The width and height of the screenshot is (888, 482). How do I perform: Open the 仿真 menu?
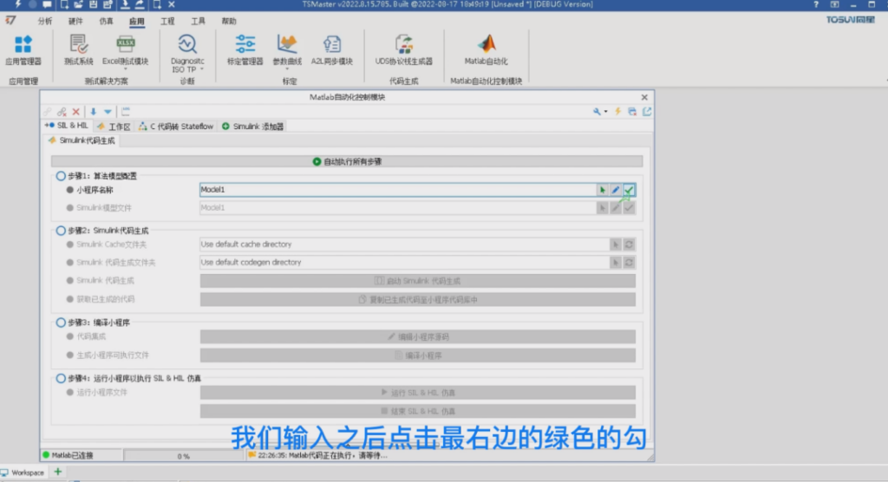[106, 21]
